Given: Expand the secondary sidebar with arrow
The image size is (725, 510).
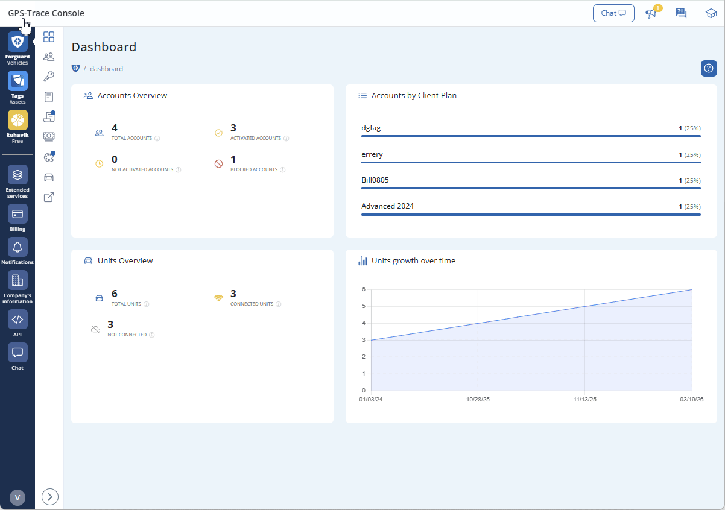Looking at the screenshot, I should (x=50, y=497).
